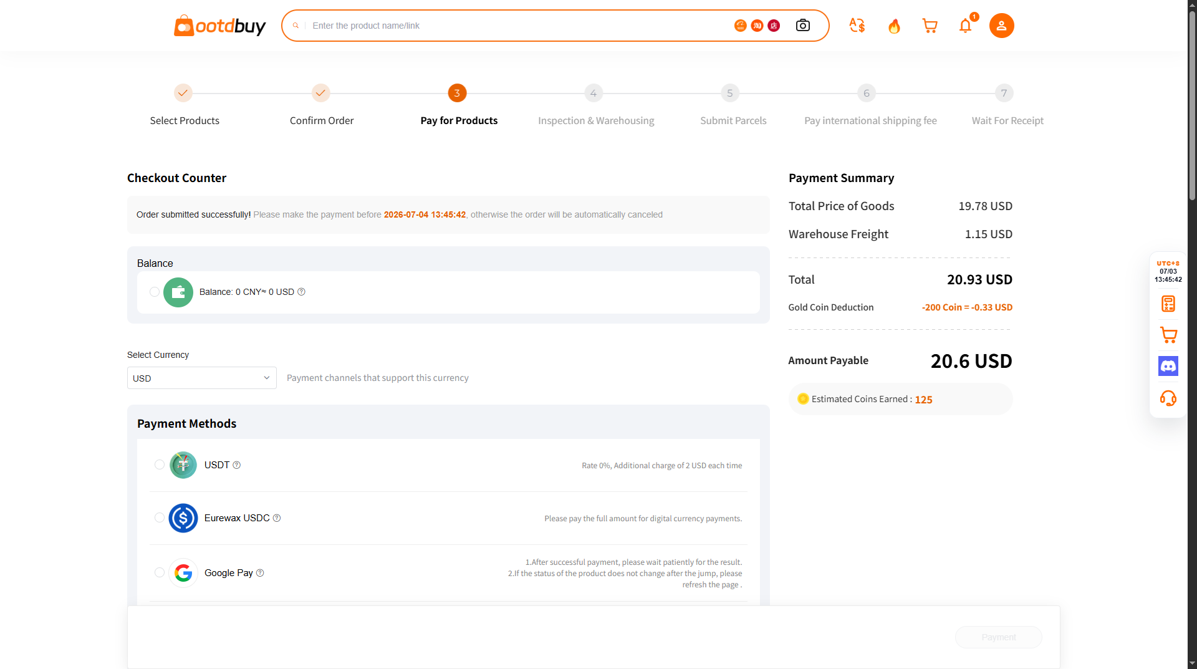This screenshot has width=1197, height=669.
Task: Click Pay international shipping fee step 6
Action: (867, 93)
